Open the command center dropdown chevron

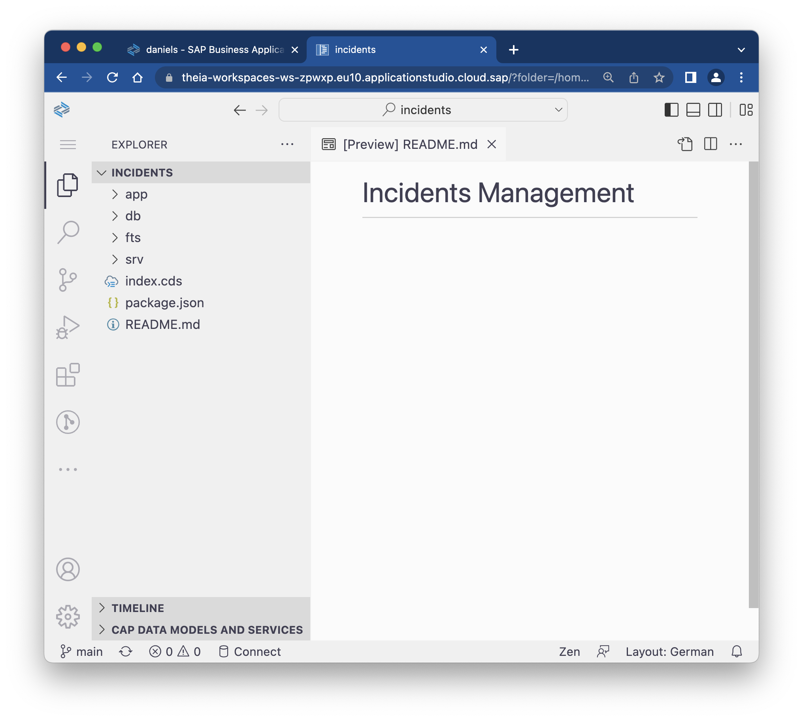point(559,110)
